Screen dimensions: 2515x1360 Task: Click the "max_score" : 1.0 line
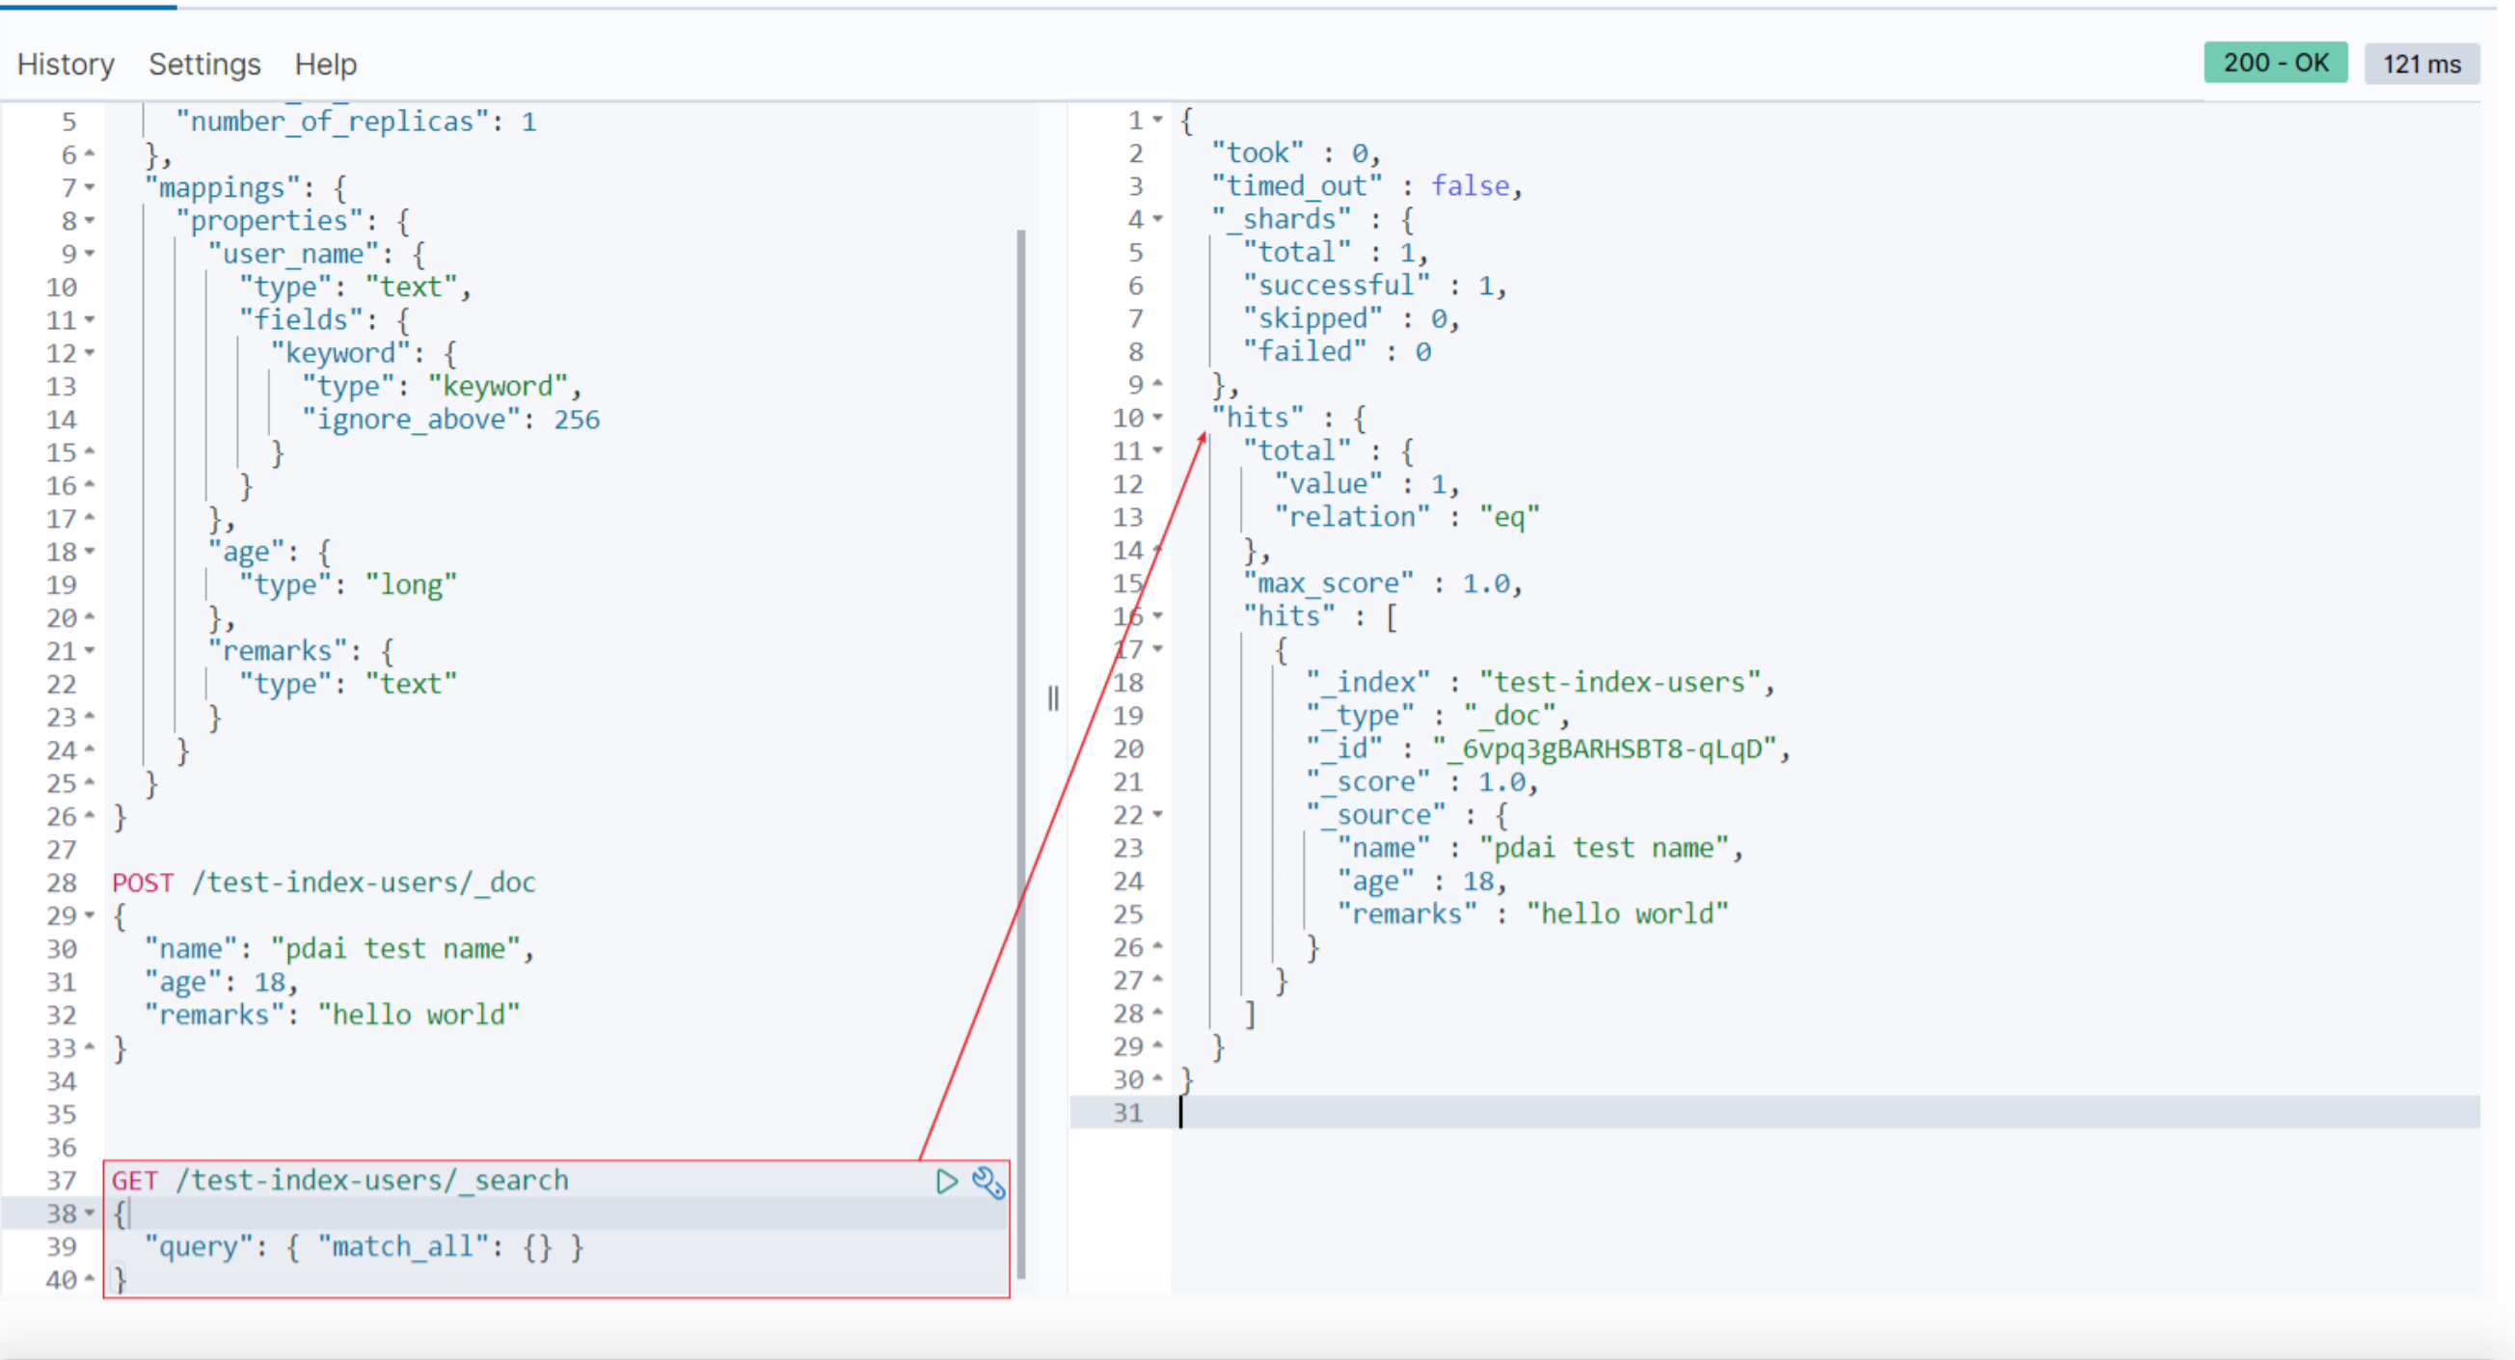click(x=1382, y=583)
